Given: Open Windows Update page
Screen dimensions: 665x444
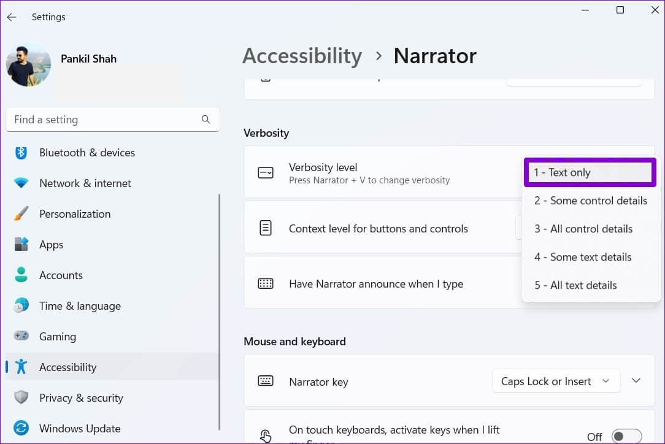Looking at the screenshot, I should click(x=112, y=428).
